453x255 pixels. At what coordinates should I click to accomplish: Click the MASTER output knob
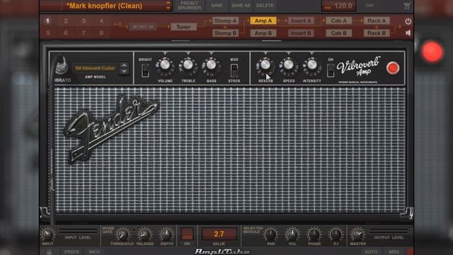[x=358, y=234]
